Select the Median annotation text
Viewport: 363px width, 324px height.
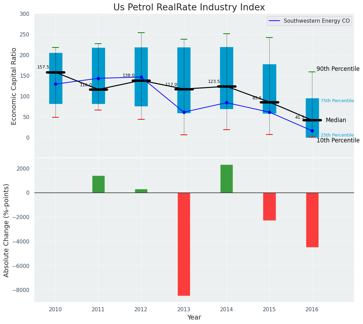(336, 120)
